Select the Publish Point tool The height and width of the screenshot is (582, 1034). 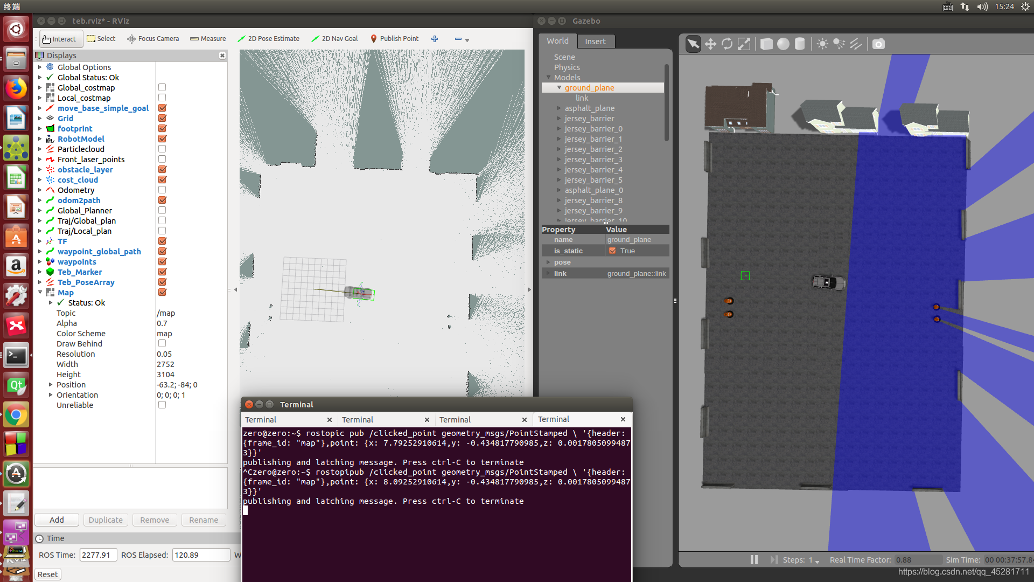click(x=394, y=39)
